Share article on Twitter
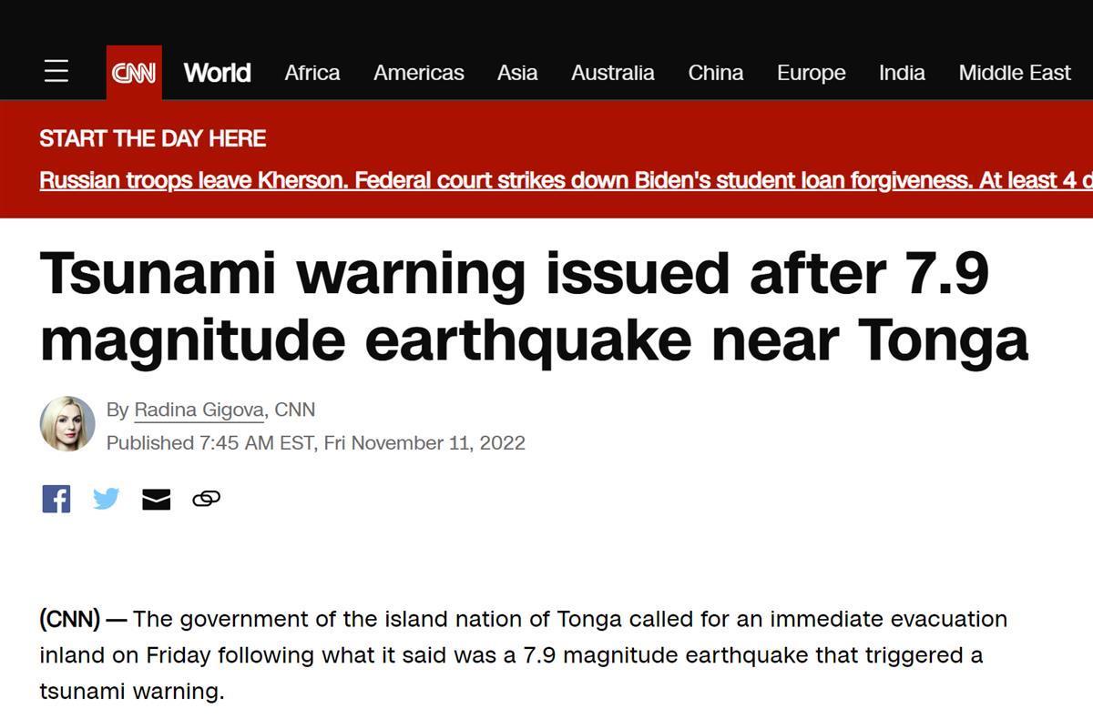 tap(106, 499)
